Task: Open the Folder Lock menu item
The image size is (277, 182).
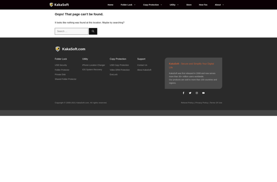Action: (x=126, y=5)
